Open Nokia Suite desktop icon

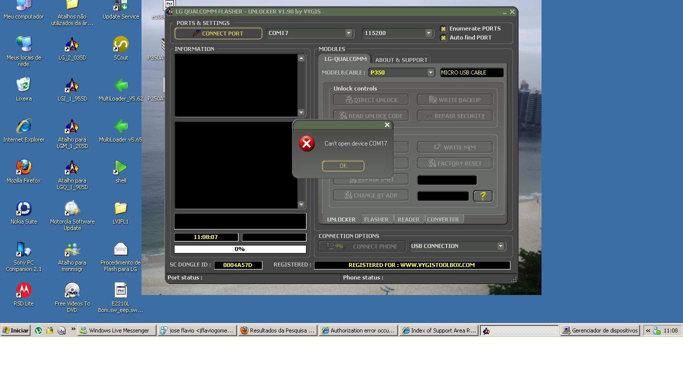(x=23, y=212)
